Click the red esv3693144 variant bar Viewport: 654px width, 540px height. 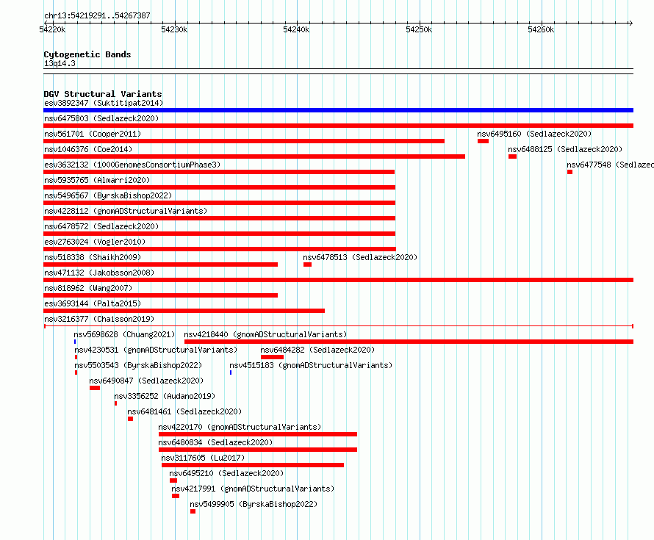tap(184, 311)
